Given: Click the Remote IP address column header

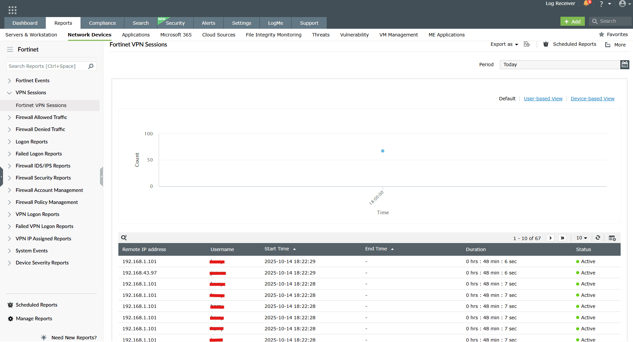Looking at the screenshot, I should click(144, 249).
